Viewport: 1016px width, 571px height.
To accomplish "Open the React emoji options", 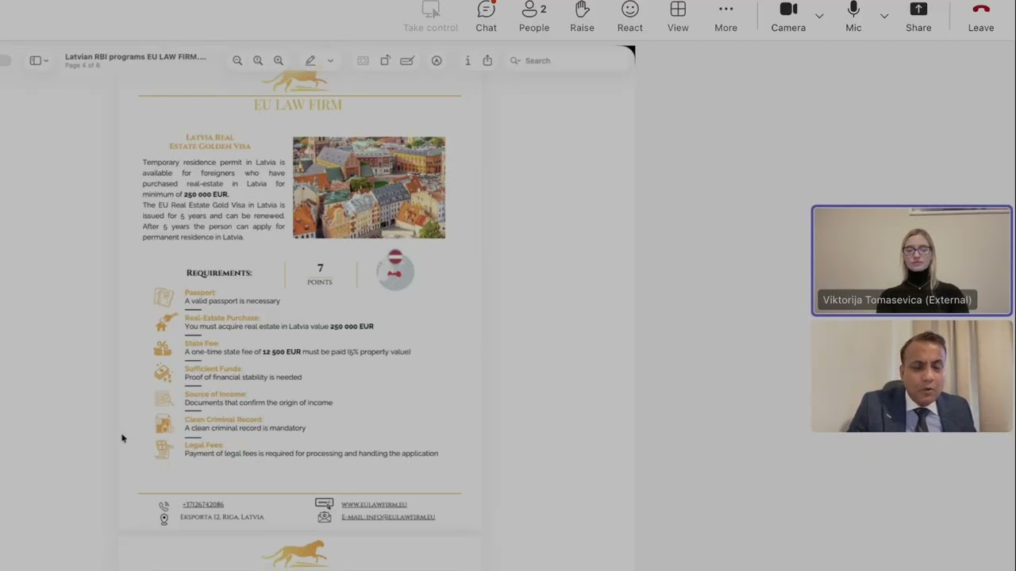I will tap(630, 17).
